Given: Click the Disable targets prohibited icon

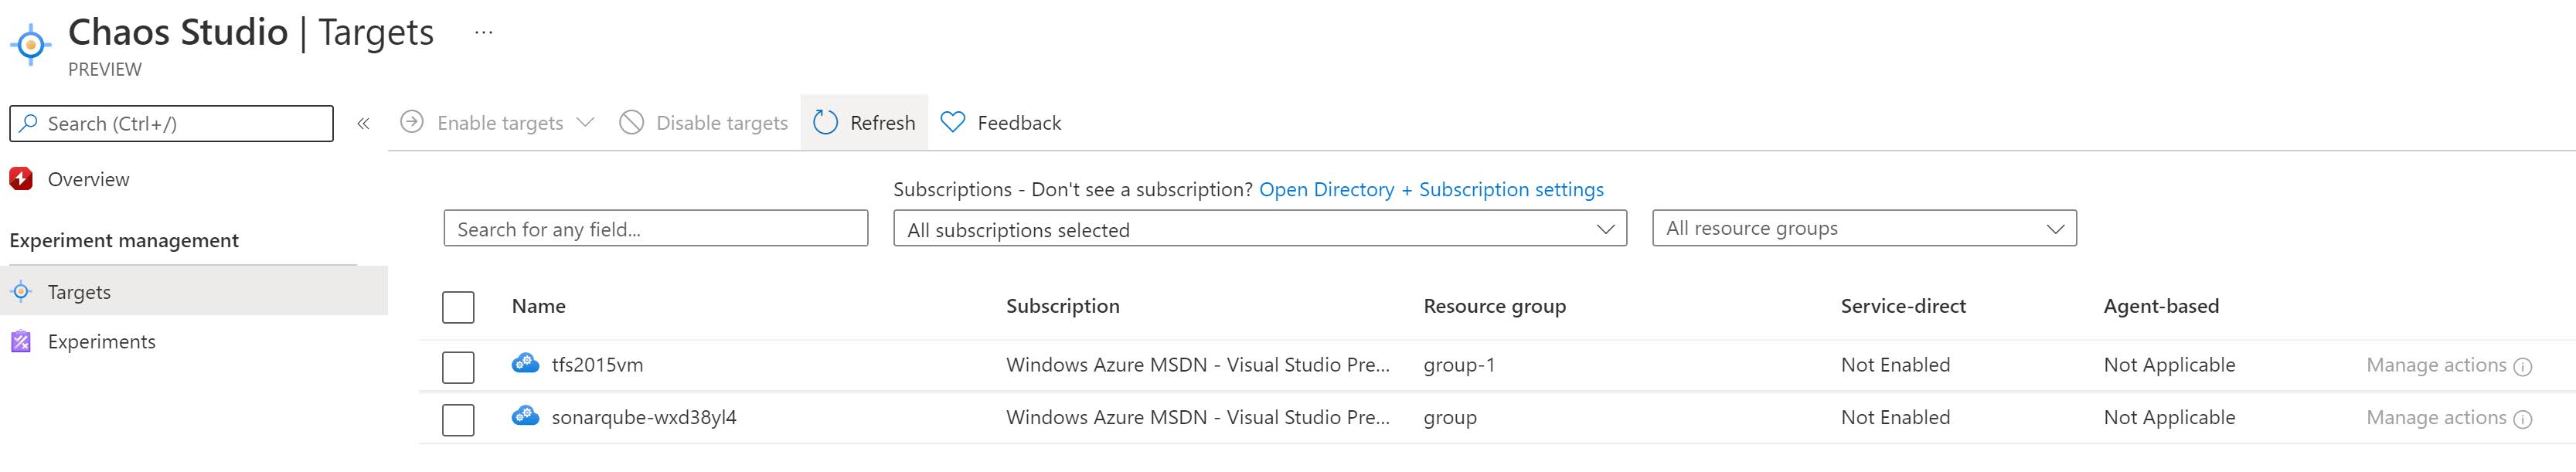Looking at the screenshot, I should click(x=631, y=122).
